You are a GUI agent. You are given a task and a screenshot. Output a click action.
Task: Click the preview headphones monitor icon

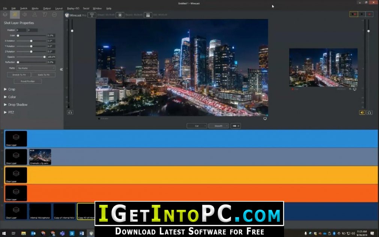pyautogui.click(x=70, y=112)
